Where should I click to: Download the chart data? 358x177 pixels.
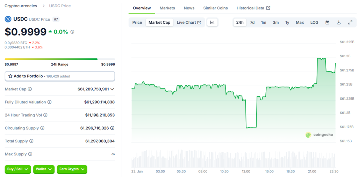pos(338,22)
